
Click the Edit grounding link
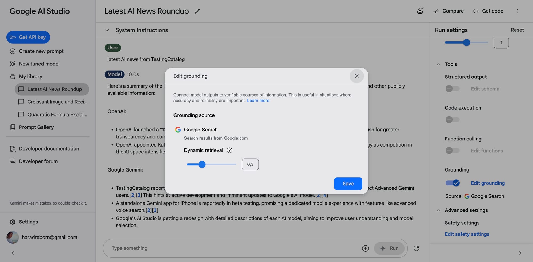click(x=488, y=183)
